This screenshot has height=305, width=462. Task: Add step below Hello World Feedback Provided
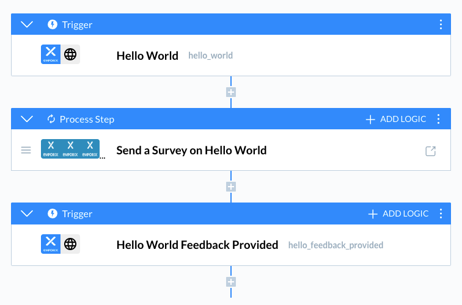[x=231, y=282]
